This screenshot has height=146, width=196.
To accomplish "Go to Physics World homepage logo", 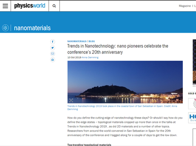I will [x=30, y=6].
